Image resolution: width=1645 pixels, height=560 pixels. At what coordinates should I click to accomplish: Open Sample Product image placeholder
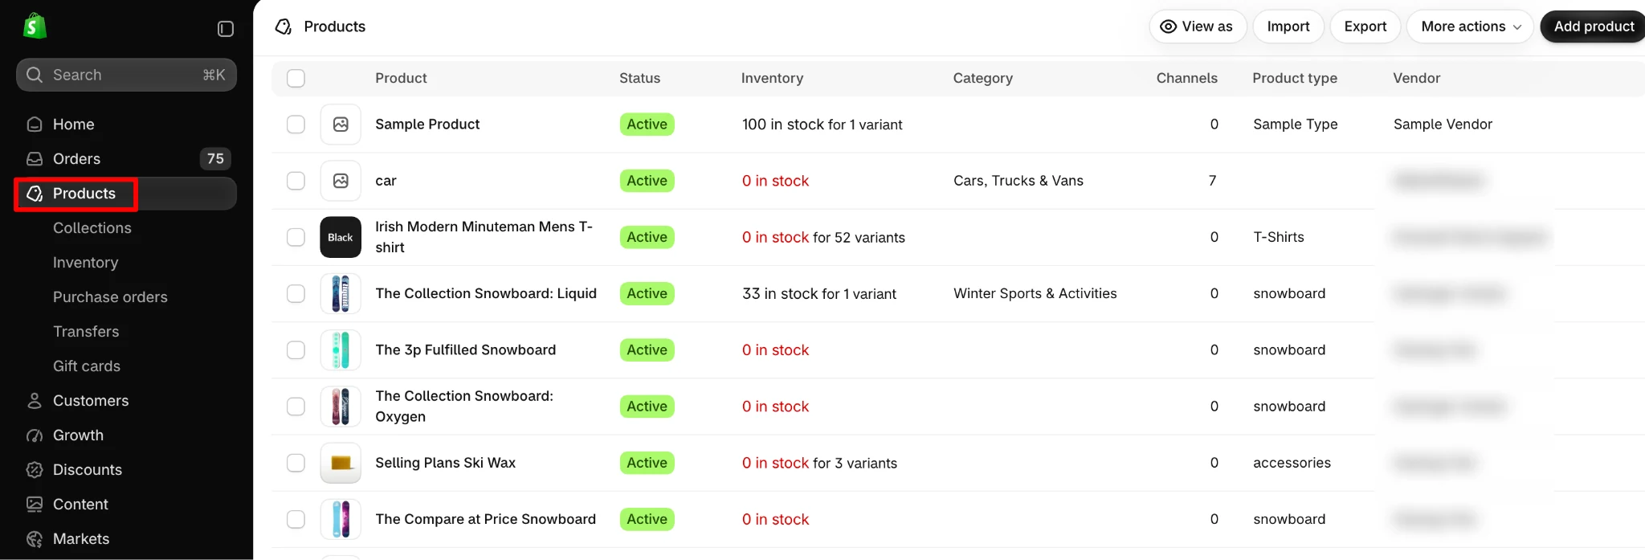pos(341,125)
